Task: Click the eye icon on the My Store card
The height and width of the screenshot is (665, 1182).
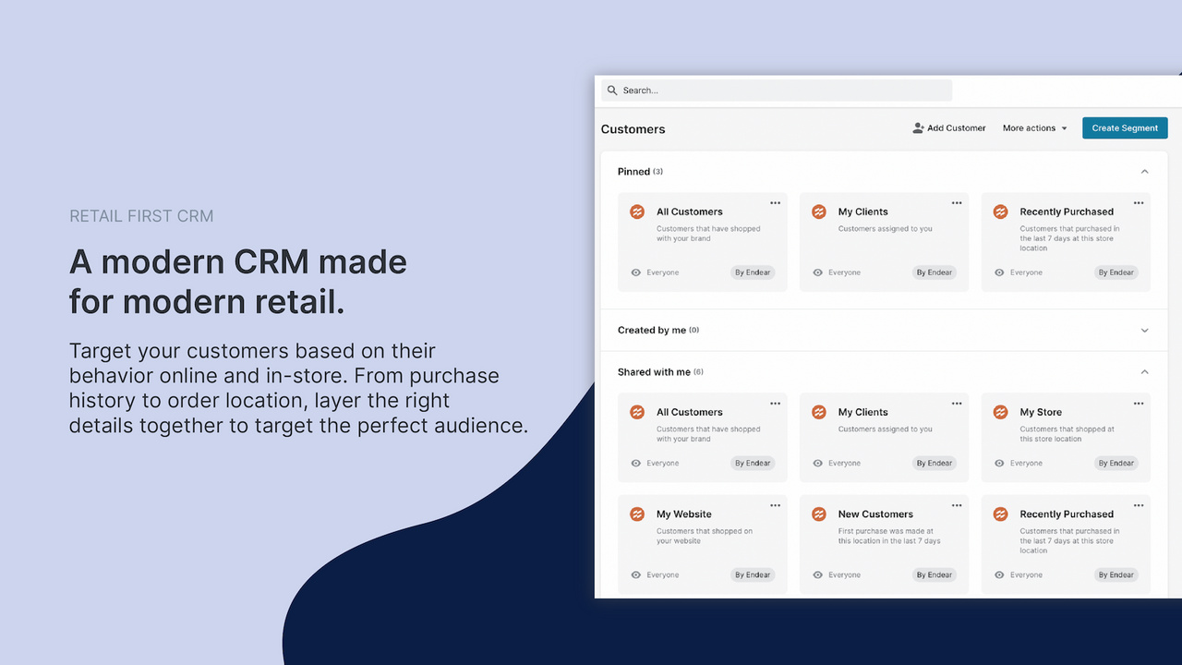Action: (x=999, y=463)
